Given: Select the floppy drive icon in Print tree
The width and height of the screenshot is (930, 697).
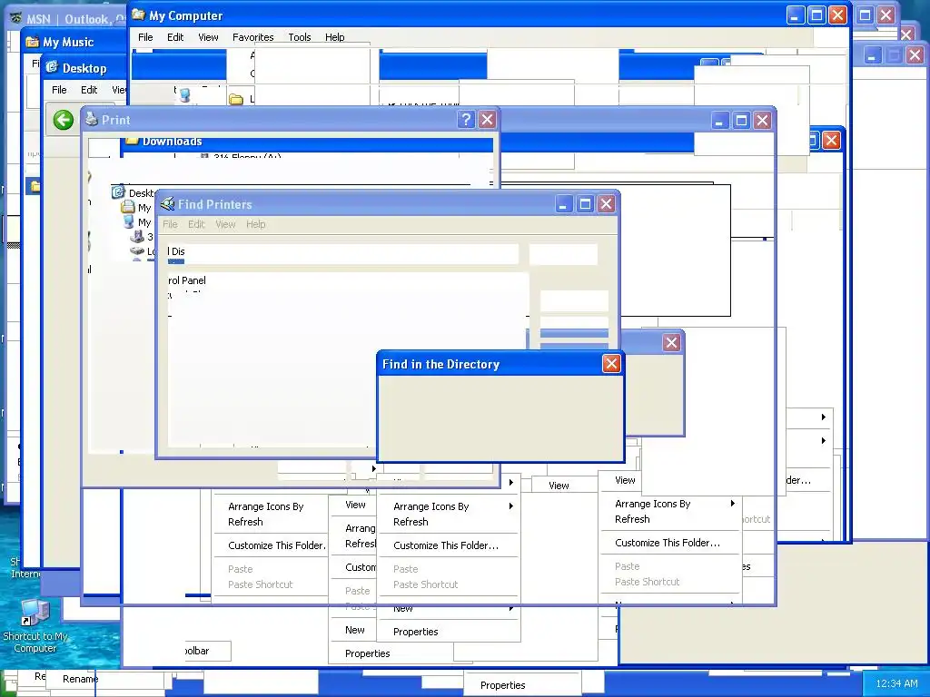Looking at the screenshot, I should [x=138, y=237].
